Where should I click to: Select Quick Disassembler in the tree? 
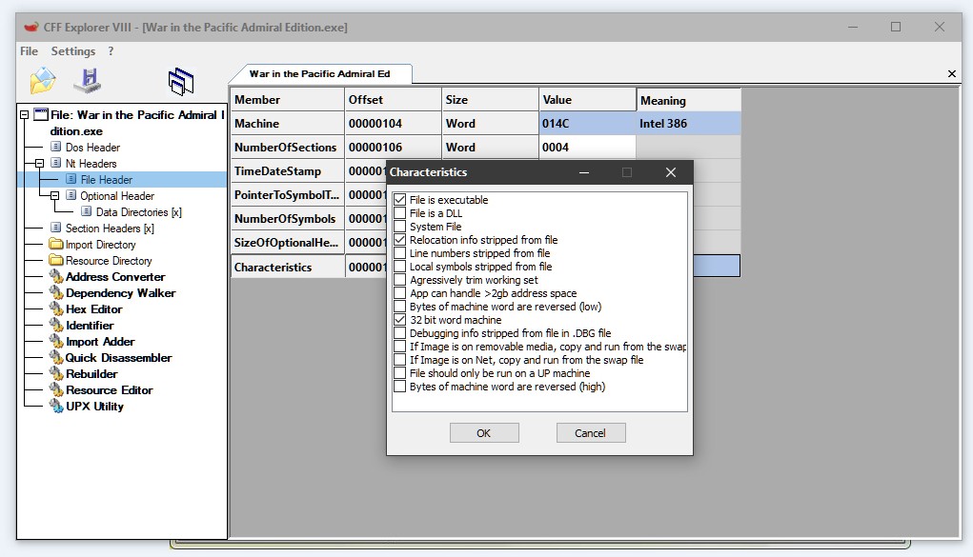click(x=118, y=357)
